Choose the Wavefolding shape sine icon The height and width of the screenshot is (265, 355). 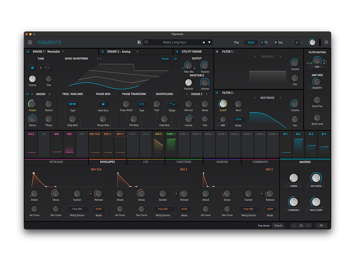[x=172, y=104]
